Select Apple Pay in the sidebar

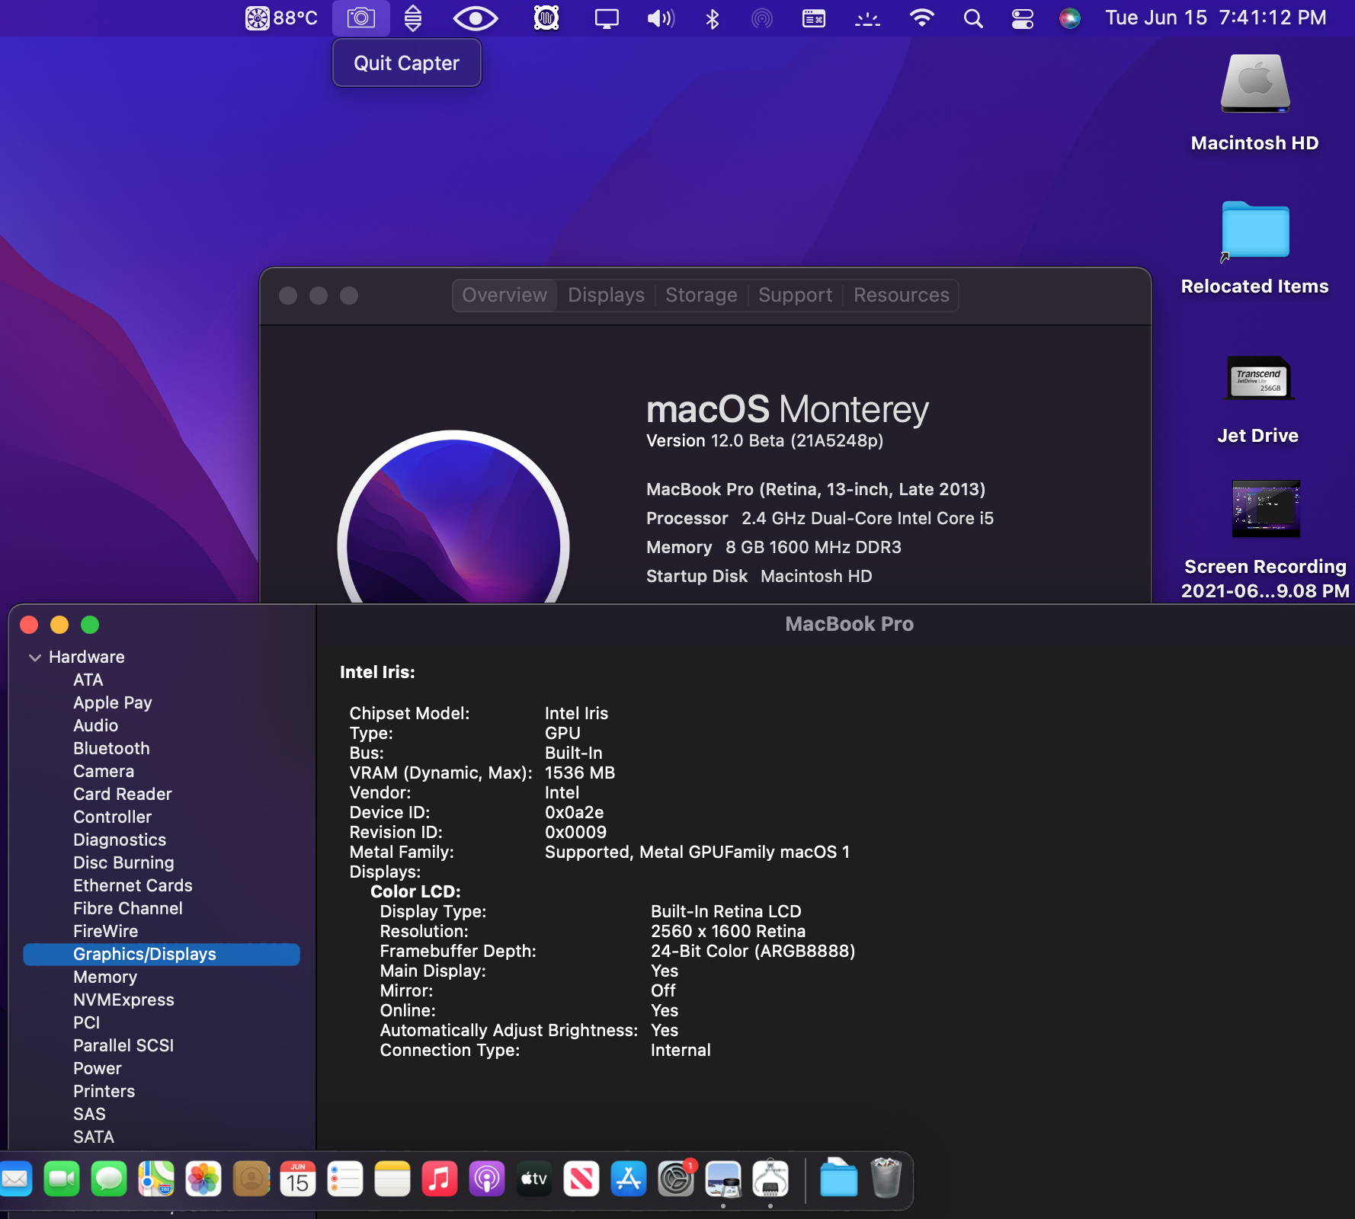tap(113, 702)
